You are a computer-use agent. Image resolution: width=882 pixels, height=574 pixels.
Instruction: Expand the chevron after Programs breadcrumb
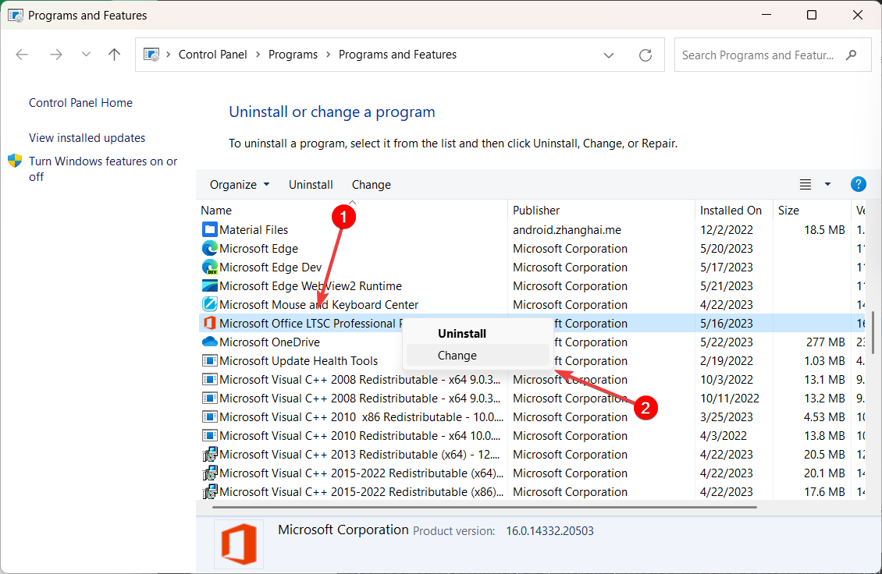tap(328, 55)
